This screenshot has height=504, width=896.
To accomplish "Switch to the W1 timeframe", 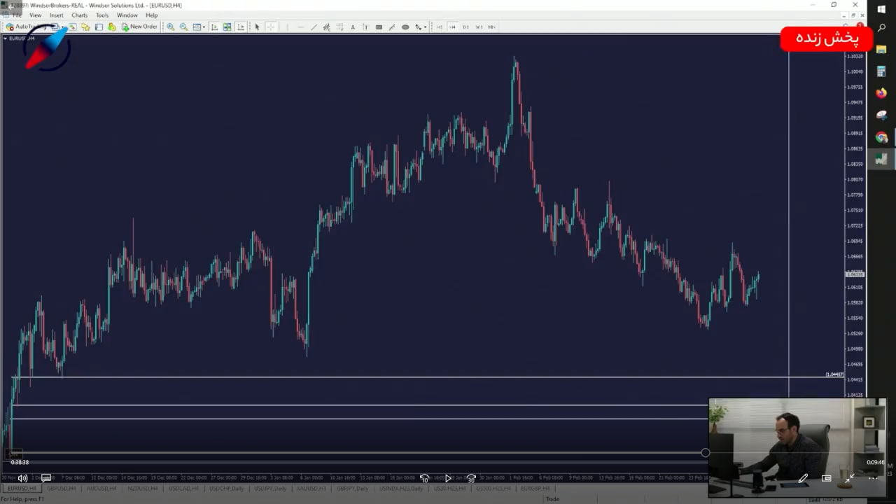I will tap(479, 27).
